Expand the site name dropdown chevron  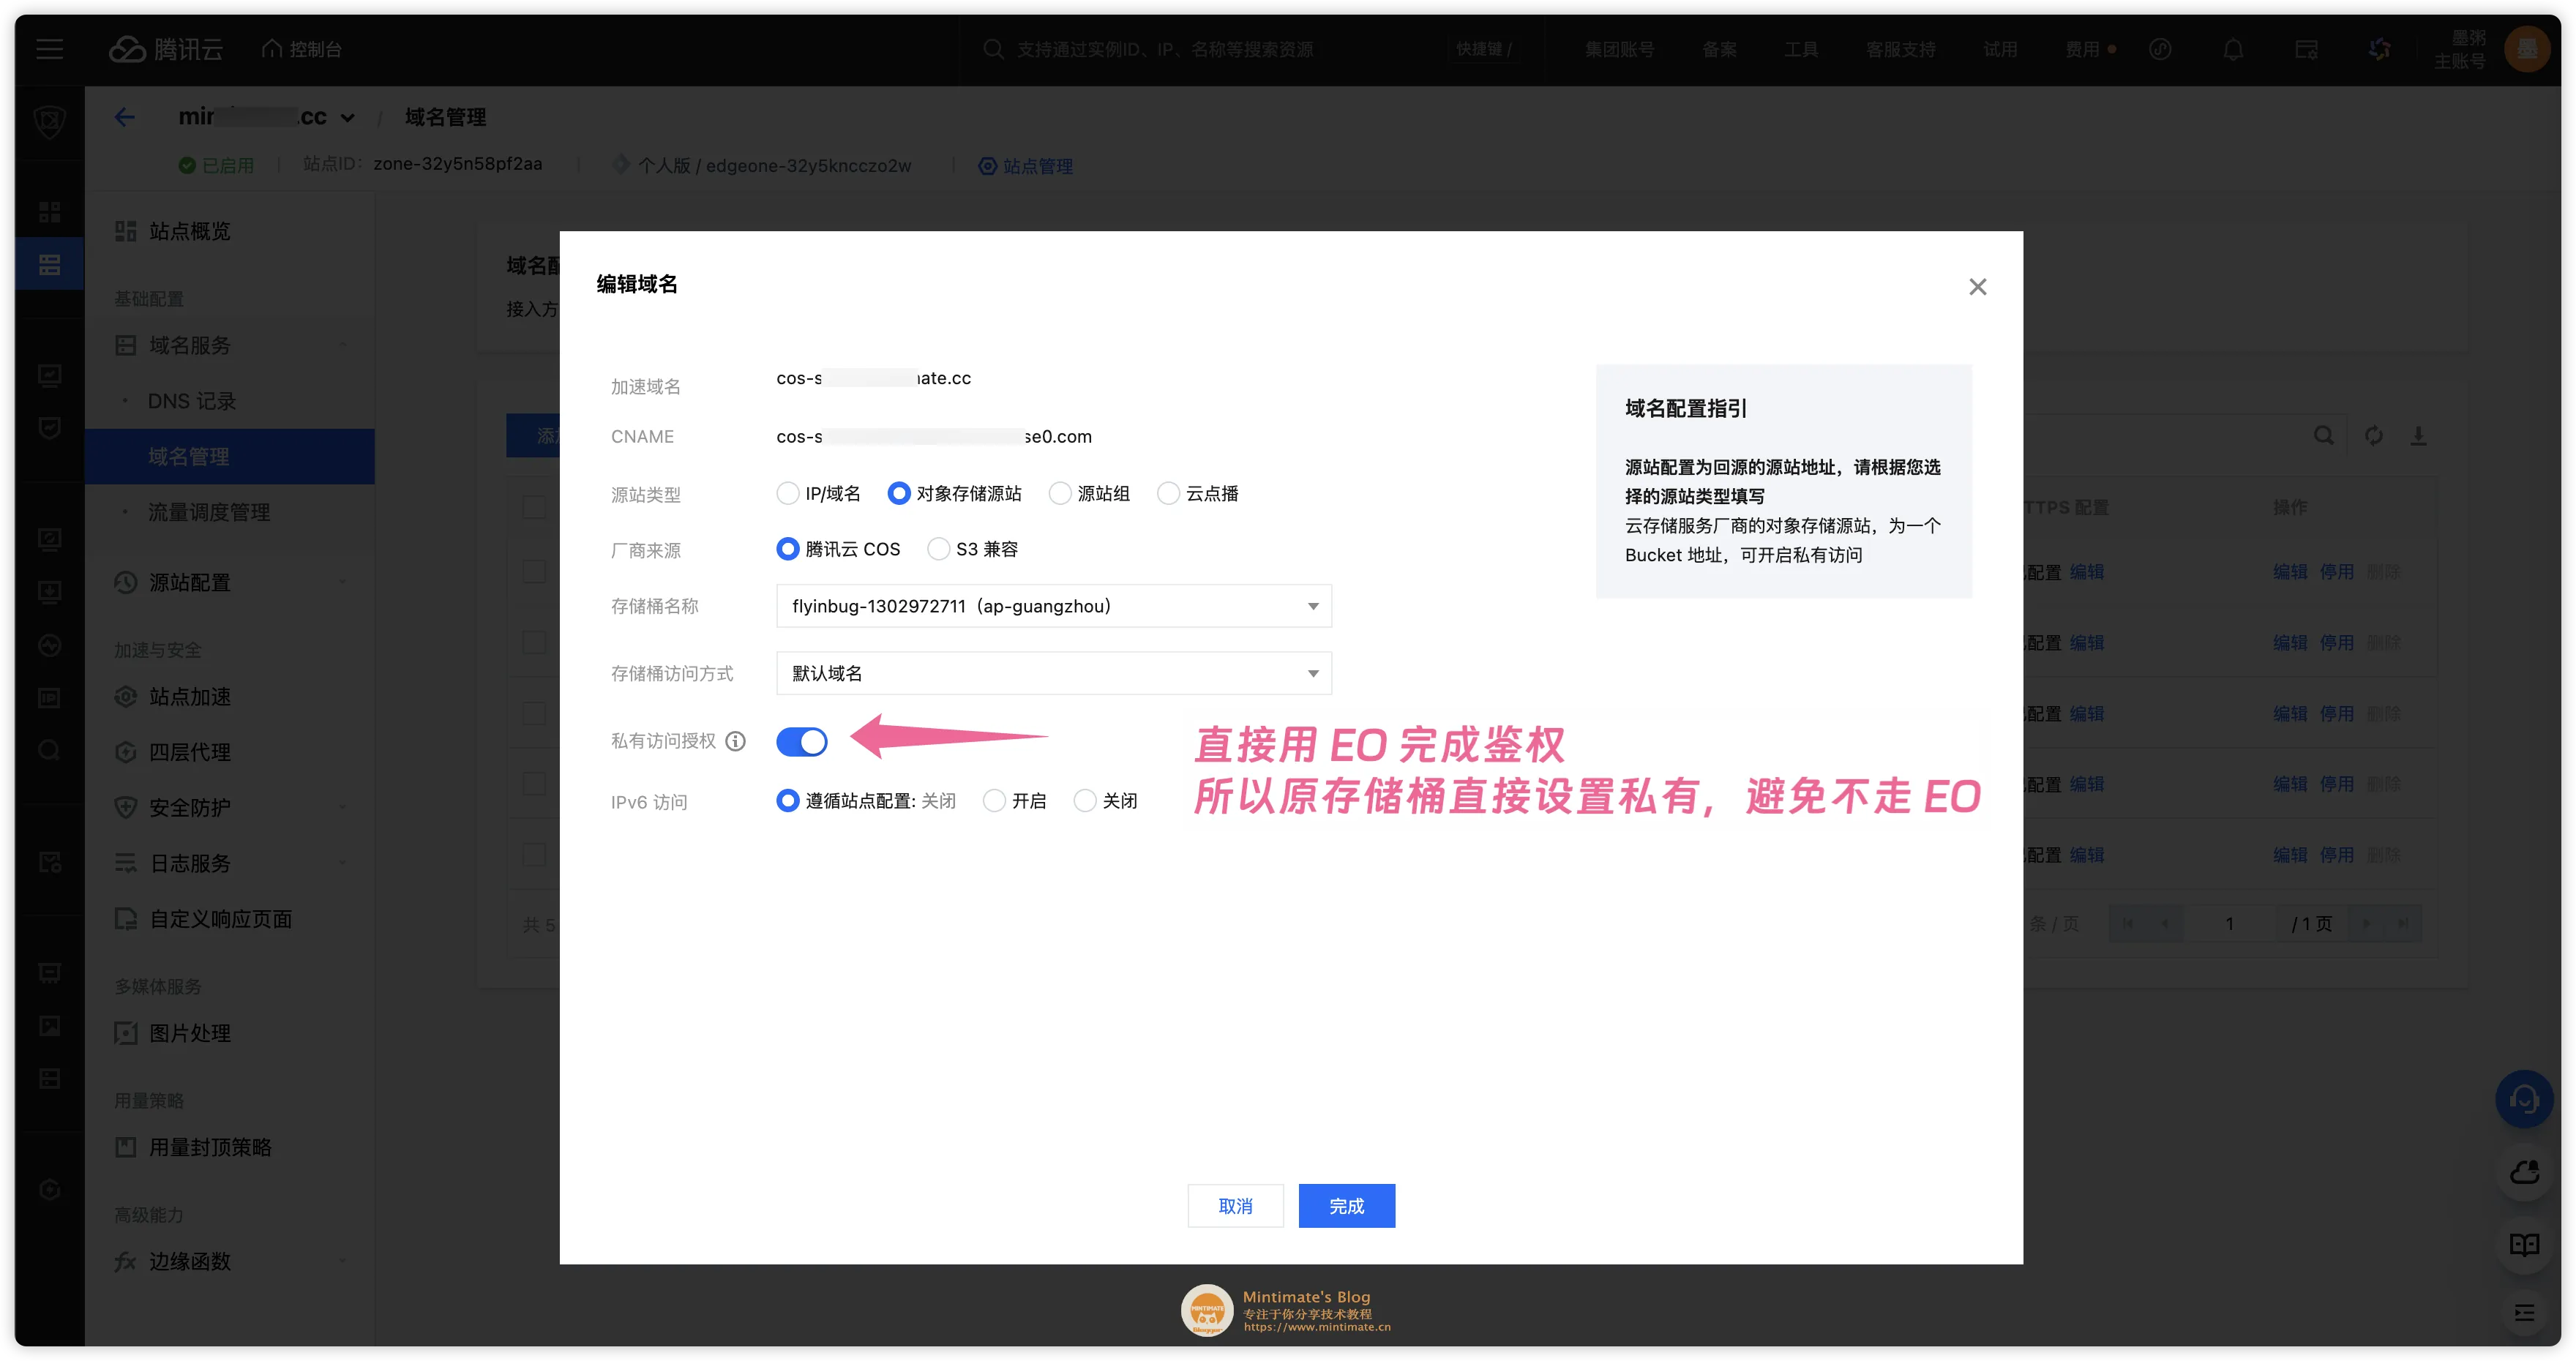click(347, 118)
